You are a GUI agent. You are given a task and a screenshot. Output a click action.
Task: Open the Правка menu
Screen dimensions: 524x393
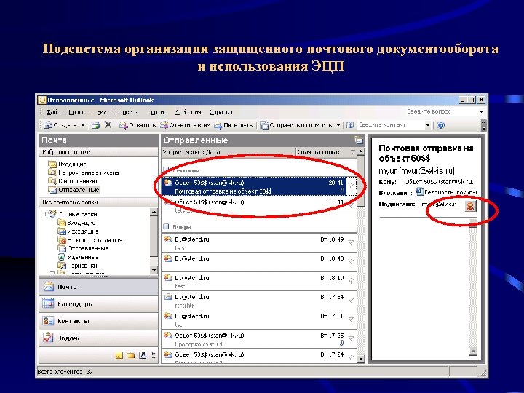pyautogui.click(x=79, y=112)
